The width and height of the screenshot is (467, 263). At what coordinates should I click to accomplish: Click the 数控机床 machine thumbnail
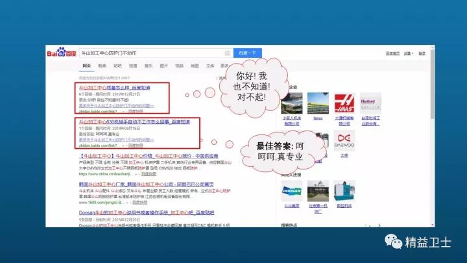point(344,191)
